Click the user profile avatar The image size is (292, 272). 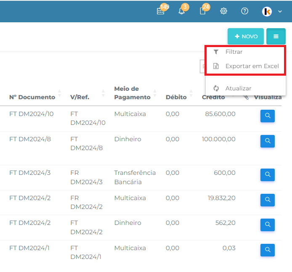pos(267,11)
